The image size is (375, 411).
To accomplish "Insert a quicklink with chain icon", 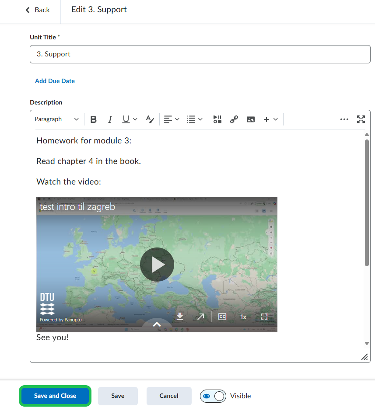I will pos(234,119).
